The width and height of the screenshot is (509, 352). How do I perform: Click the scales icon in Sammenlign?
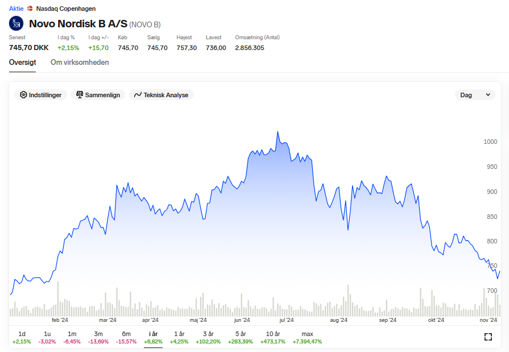[x=80, y=95]
